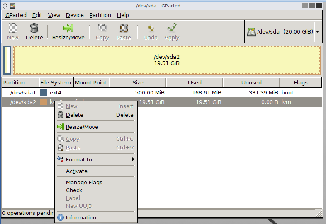Click the Unused column header
The width and height of the screenshot is (326, 224).
251,83
